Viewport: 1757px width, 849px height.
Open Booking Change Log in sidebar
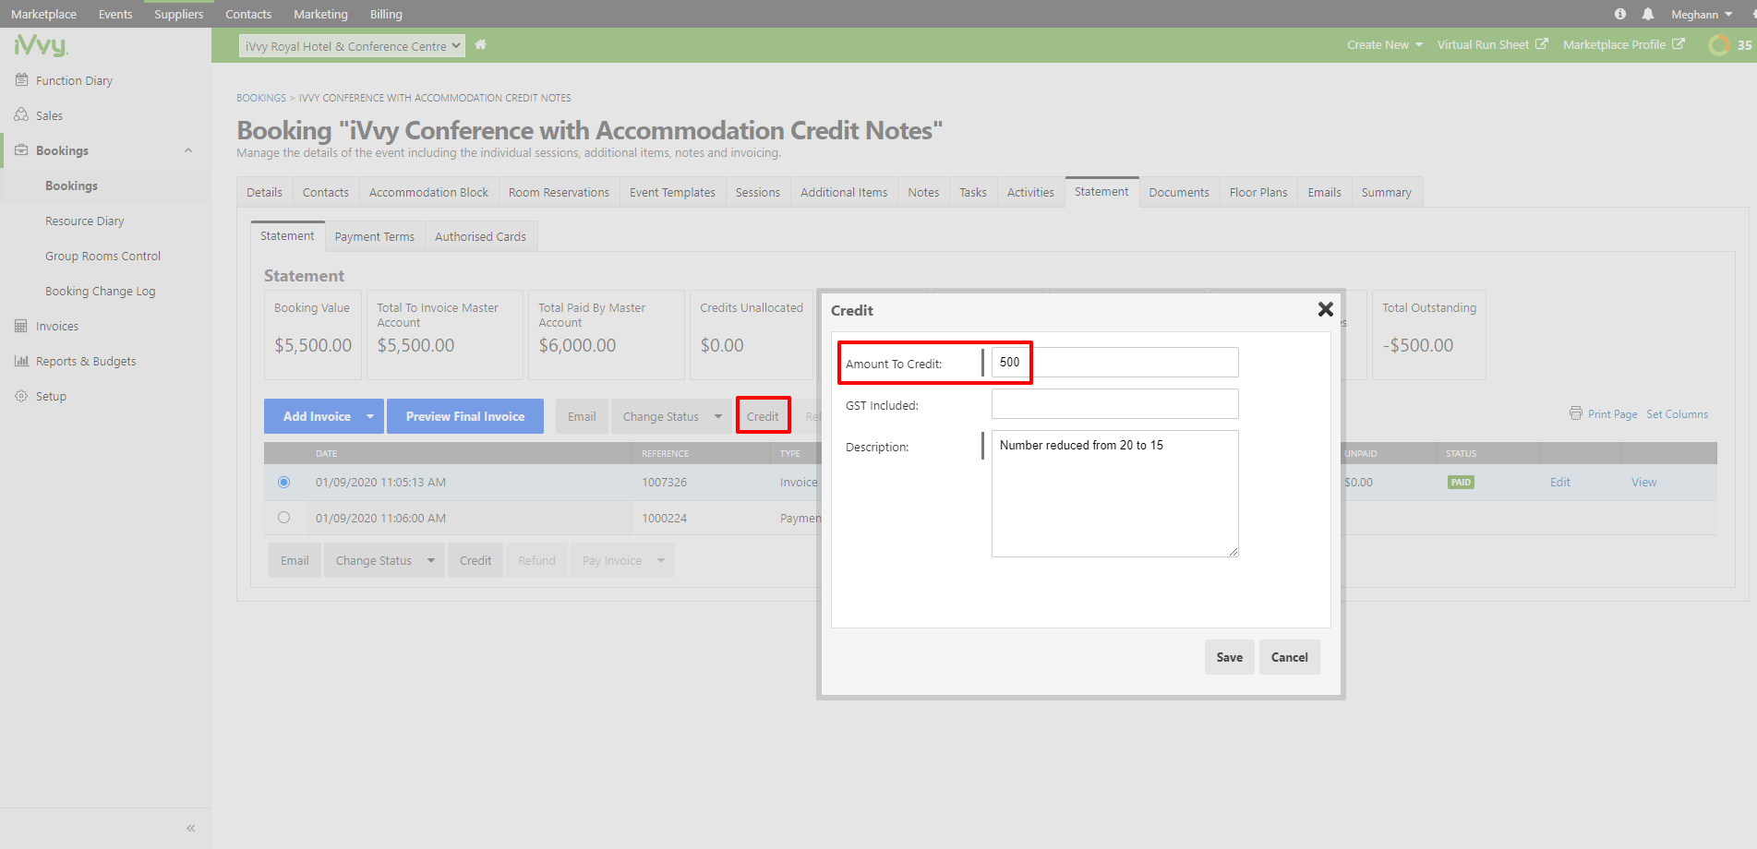pyautogui.click(x=100, y=291)
